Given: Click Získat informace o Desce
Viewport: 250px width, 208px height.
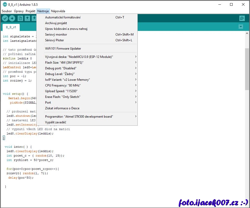Looking at the screenshot, I should coord(62,108).
